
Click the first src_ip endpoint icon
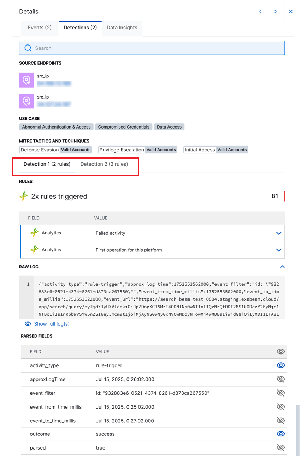(26, 80)
